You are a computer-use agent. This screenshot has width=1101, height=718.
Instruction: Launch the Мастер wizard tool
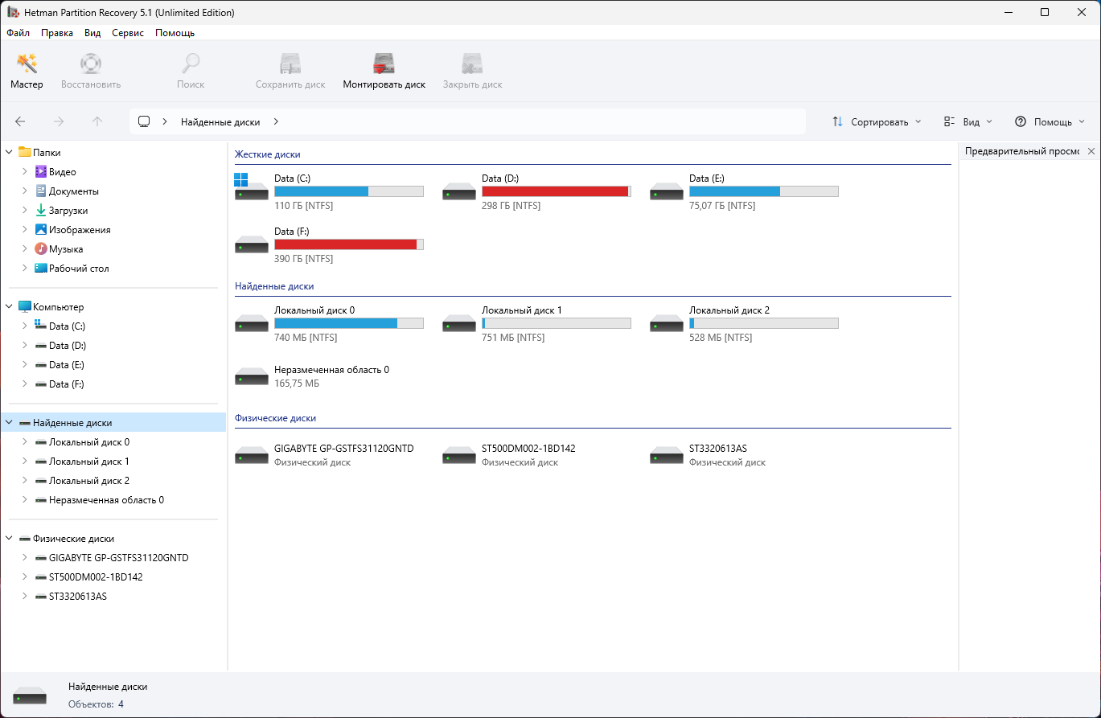(27, 72)
